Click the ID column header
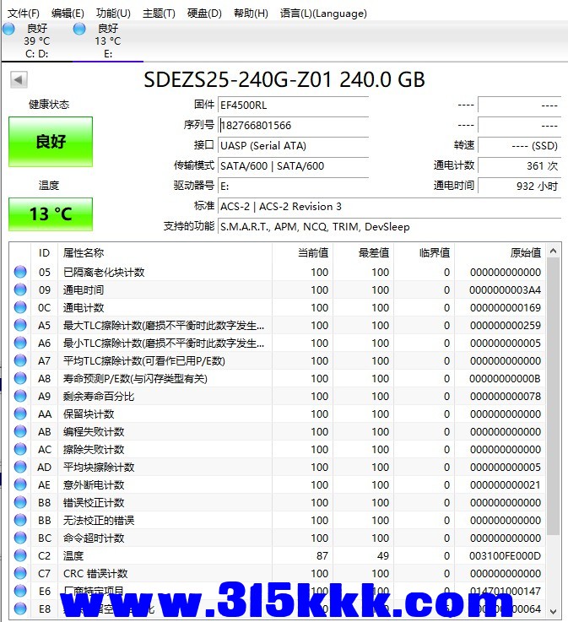 coord(45,252)
